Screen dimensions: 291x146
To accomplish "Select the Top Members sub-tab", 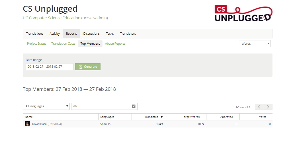I will pyautogui.click(x=90, y=44).
